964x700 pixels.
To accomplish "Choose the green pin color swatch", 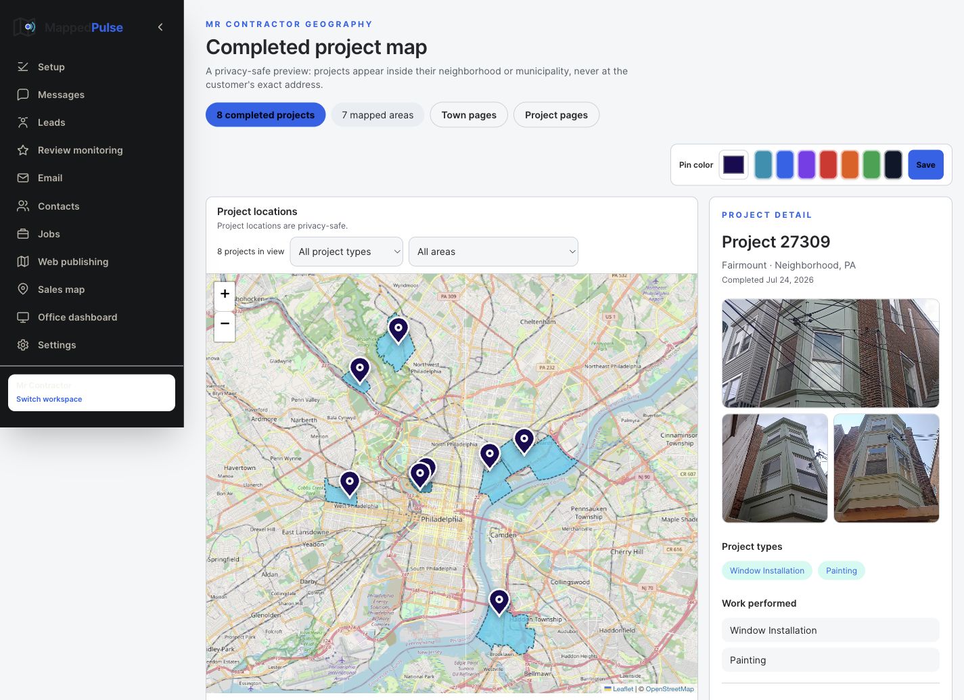I will coord(871,165).
